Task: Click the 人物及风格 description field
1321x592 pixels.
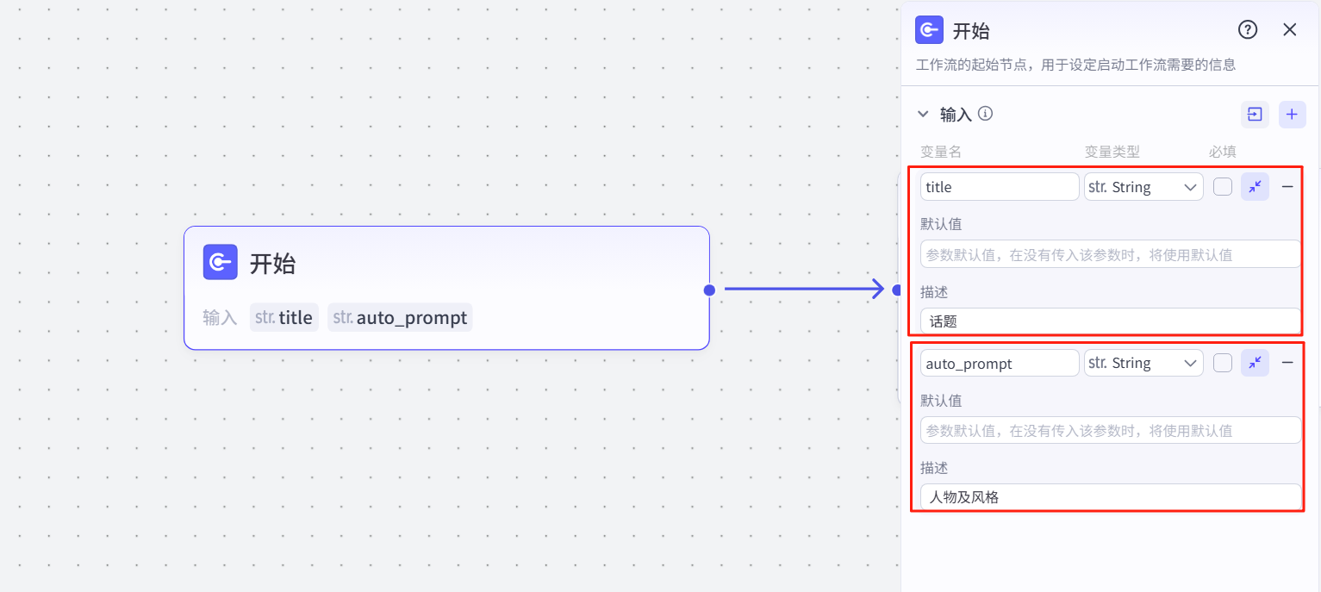Action: pos(1111,496)
